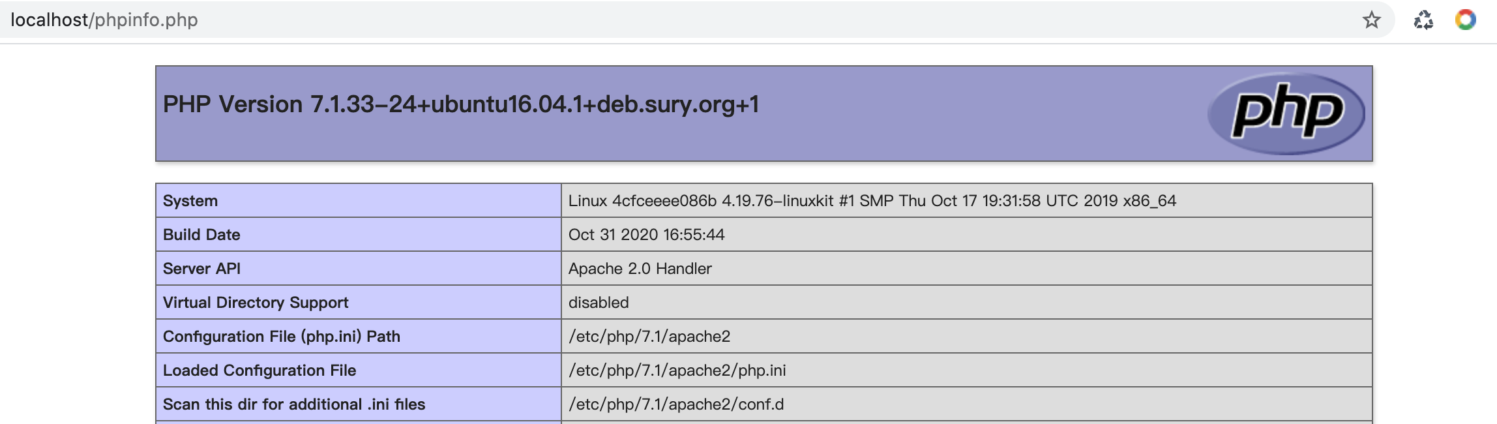Select Oct 31 2020 16:55:44 value

pyautogui.click(x=646, y=235)
